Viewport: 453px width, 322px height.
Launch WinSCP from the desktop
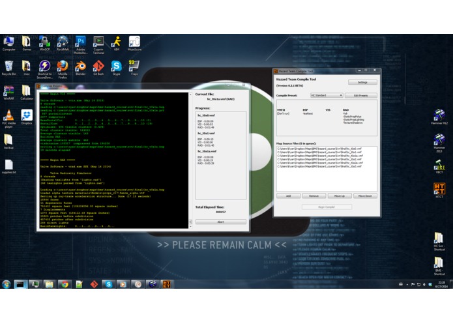(x=44, y=44)
